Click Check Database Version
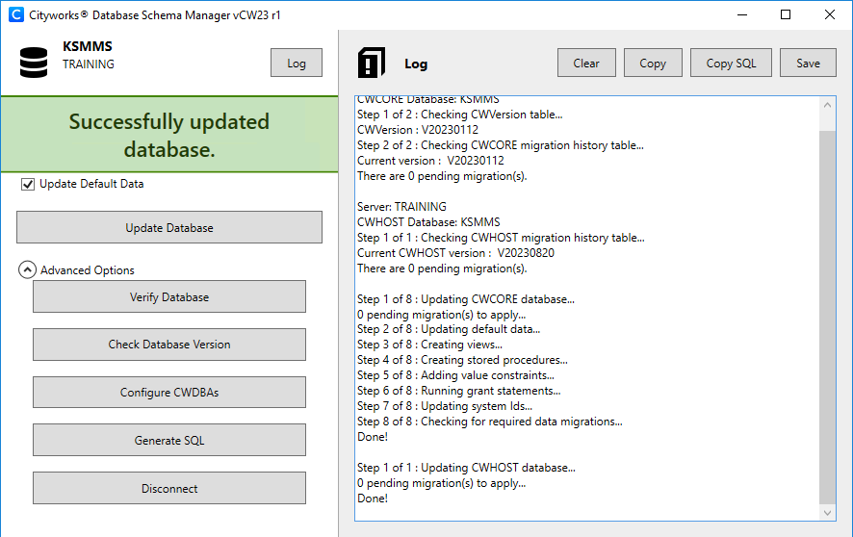Viewport: 853px width, 537px height. [x=169, y=345]
